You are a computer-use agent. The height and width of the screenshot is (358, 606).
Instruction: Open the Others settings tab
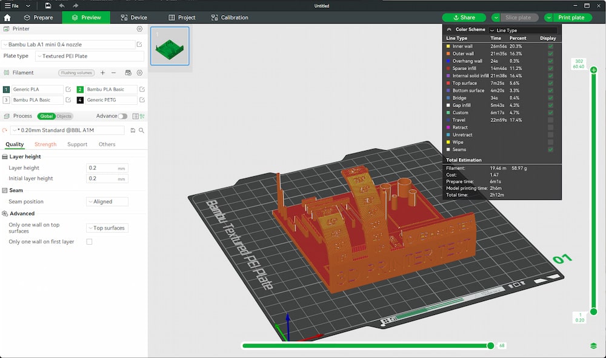[x=107, y=144]
